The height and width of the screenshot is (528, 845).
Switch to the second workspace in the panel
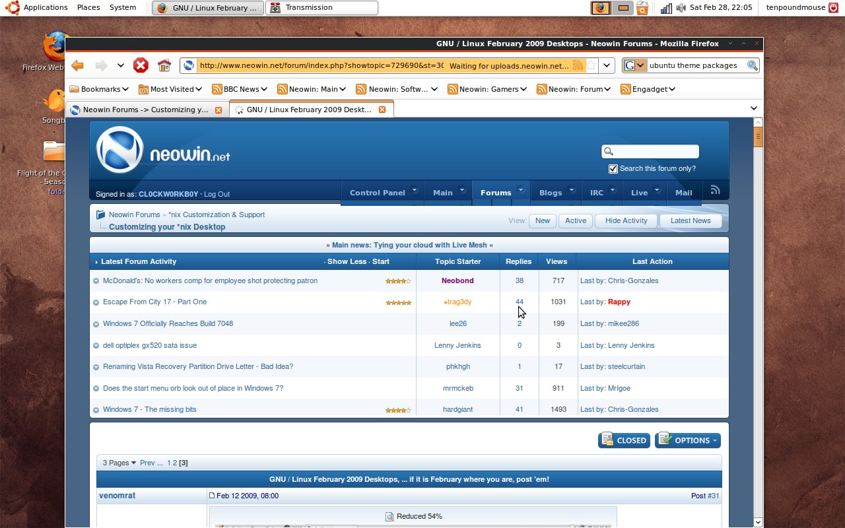pos(623,8)
